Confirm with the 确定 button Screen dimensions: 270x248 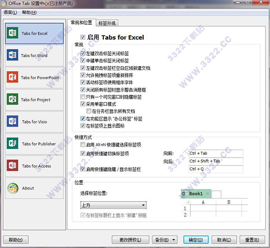196,240
